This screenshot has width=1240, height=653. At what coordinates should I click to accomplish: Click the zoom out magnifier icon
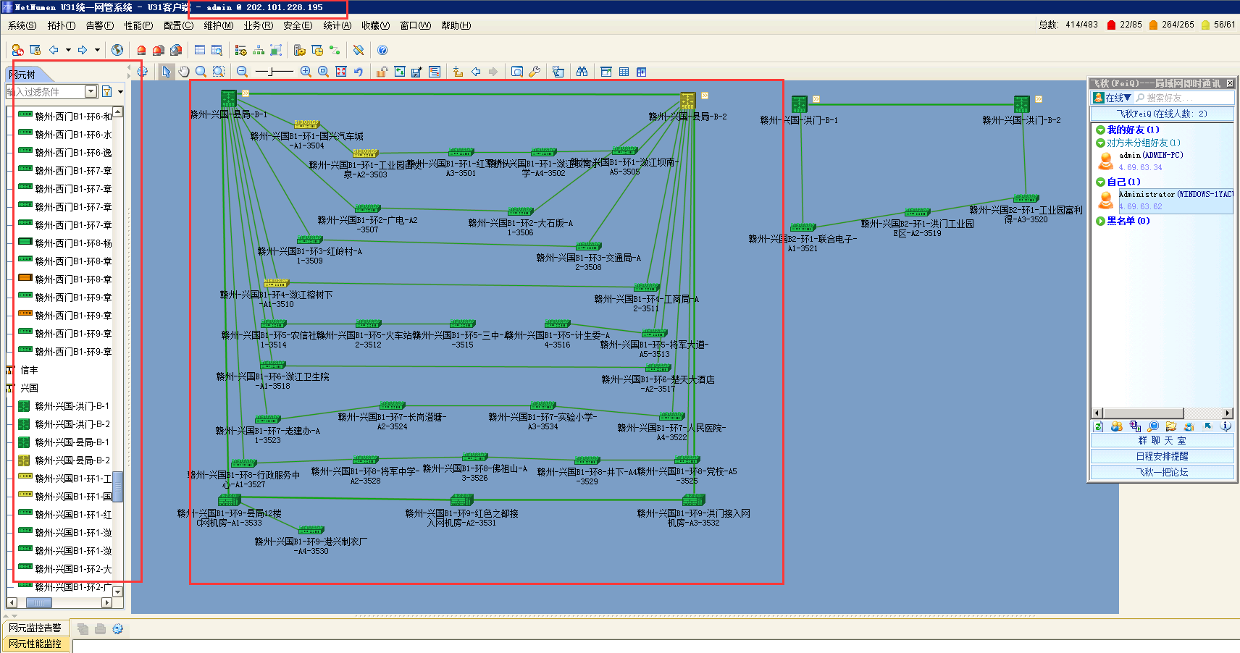243,72
